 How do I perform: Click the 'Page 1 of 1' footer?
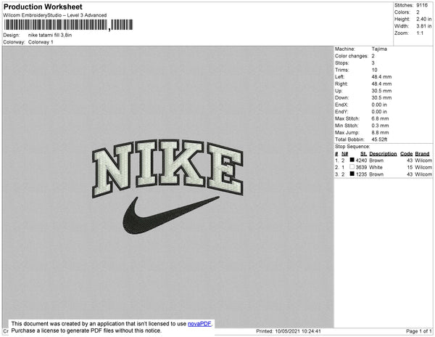pyautogui.click(x=419, y=331)
